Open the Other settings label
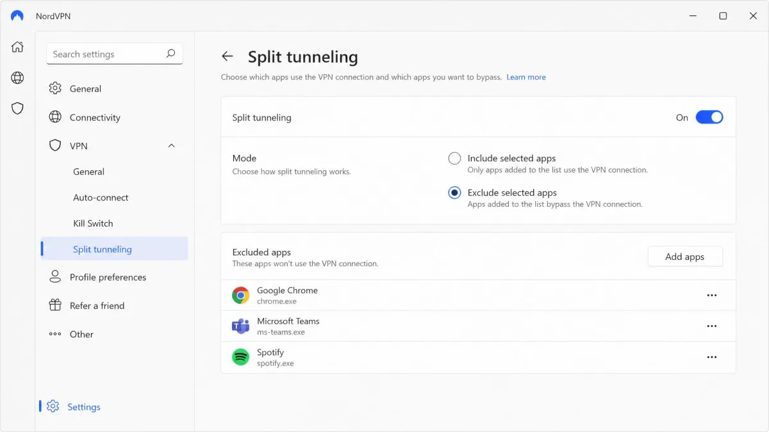The height and width of the screenshot is (432, 769). [81, 334]
